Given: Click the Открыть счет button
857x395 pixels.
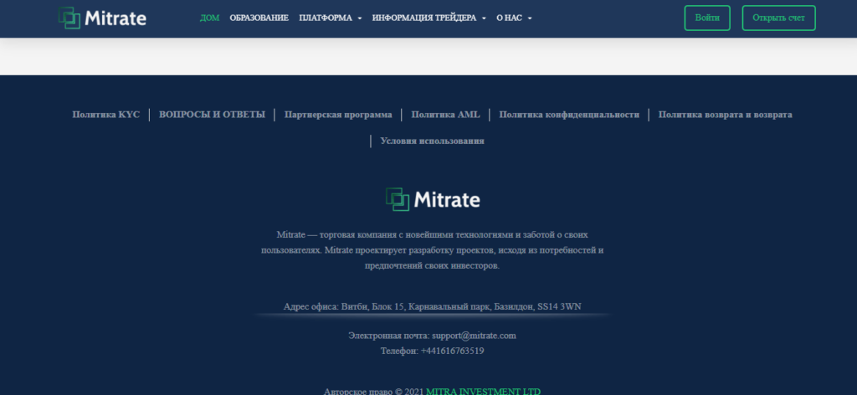Looking at the screenshot, I should point(778,18).
